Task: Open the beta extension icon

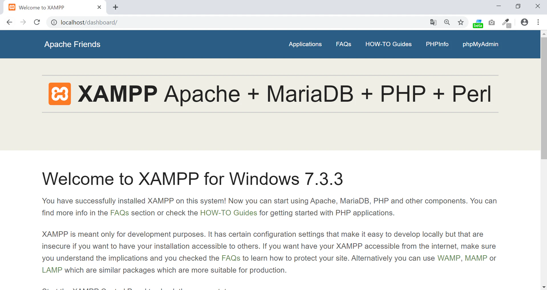Action: pos(478,23)
